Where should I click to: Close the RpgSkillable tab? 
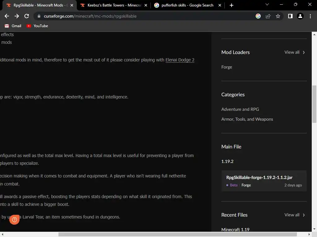point(72,6)
